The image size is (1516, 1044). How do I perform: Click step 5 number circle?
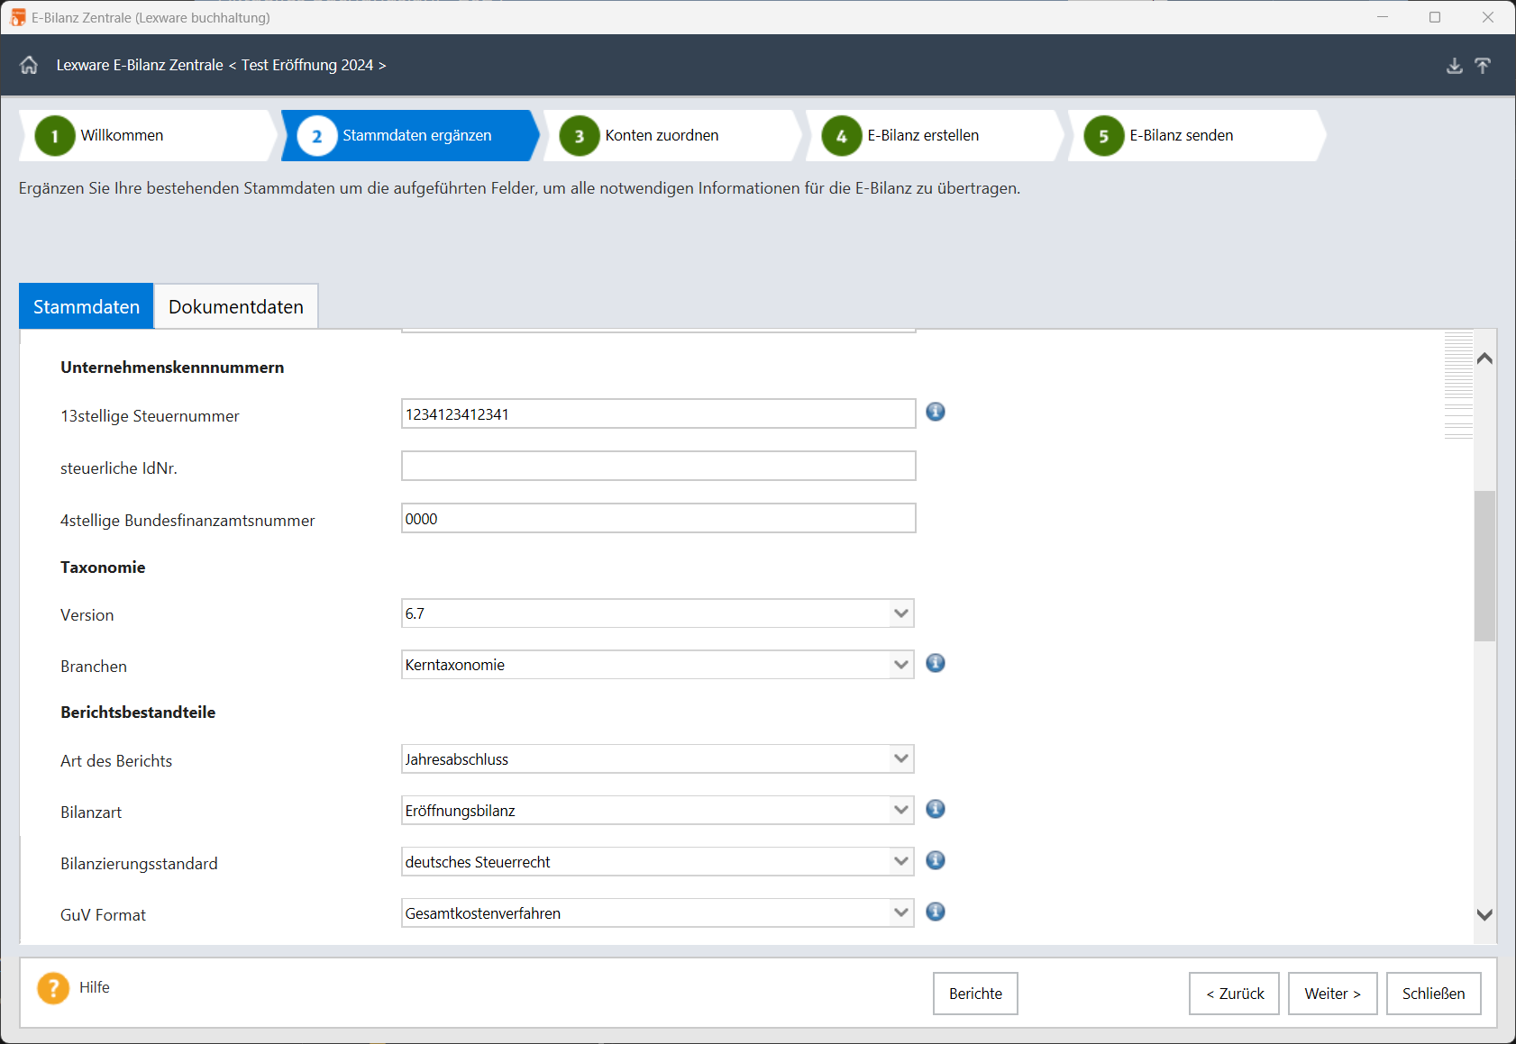[x=1104, y=136]
